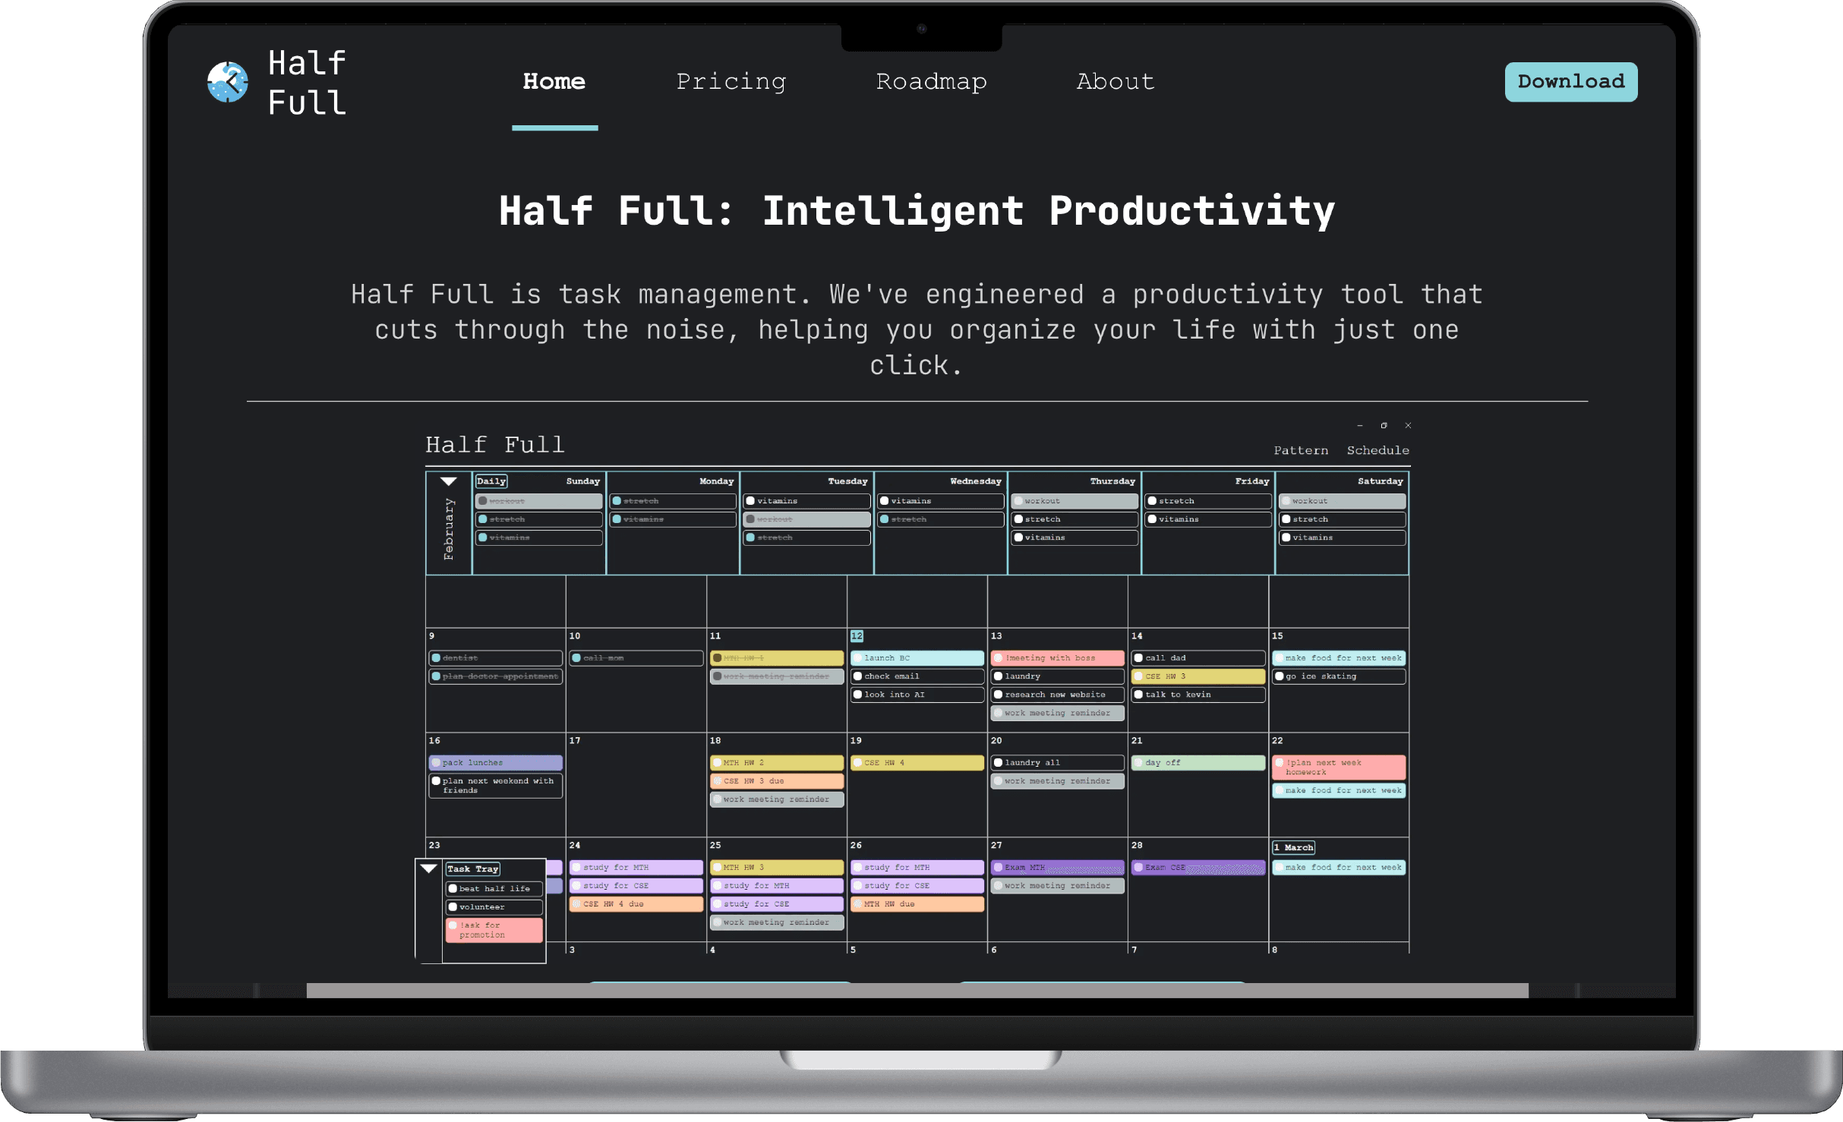Click the Daily label on Sunday
Screen dimensions: 1843x1122
pyautogui.click(x=491, y=481)
